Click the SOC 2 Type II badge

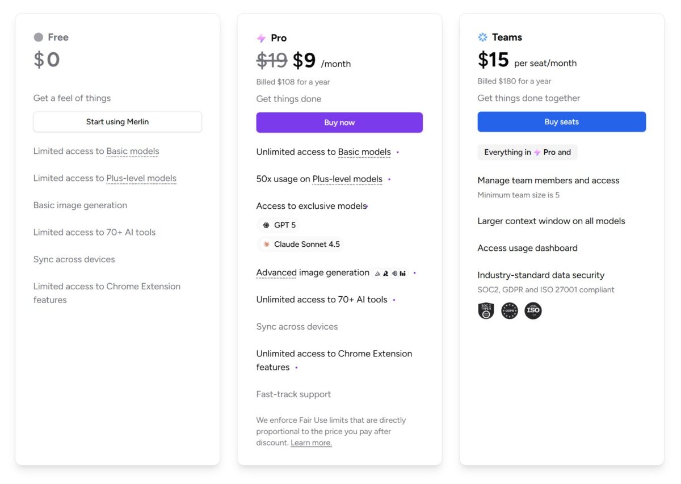click(486, 311)
